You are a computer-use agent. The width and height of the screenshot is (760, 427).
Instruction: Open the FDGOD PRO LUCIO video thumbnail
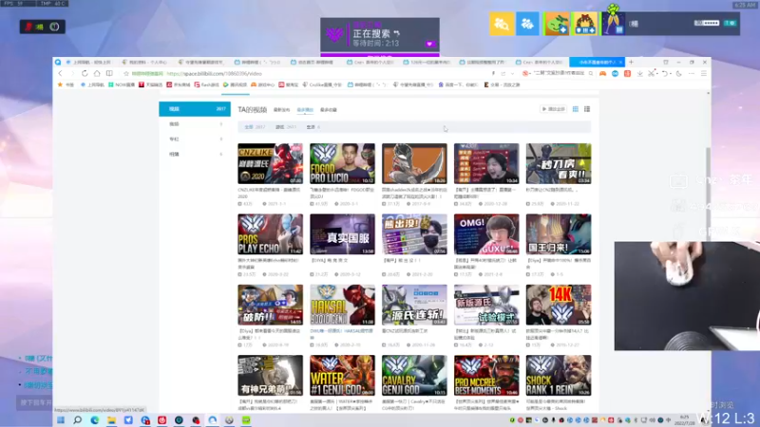(x=342, y=163)
